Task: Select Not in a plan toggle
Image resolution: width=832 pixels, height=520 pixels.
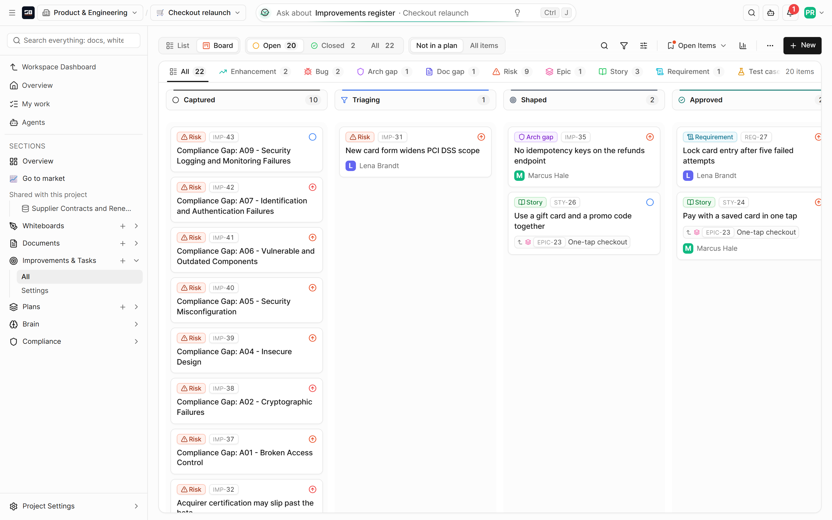Action: point(437,45)
